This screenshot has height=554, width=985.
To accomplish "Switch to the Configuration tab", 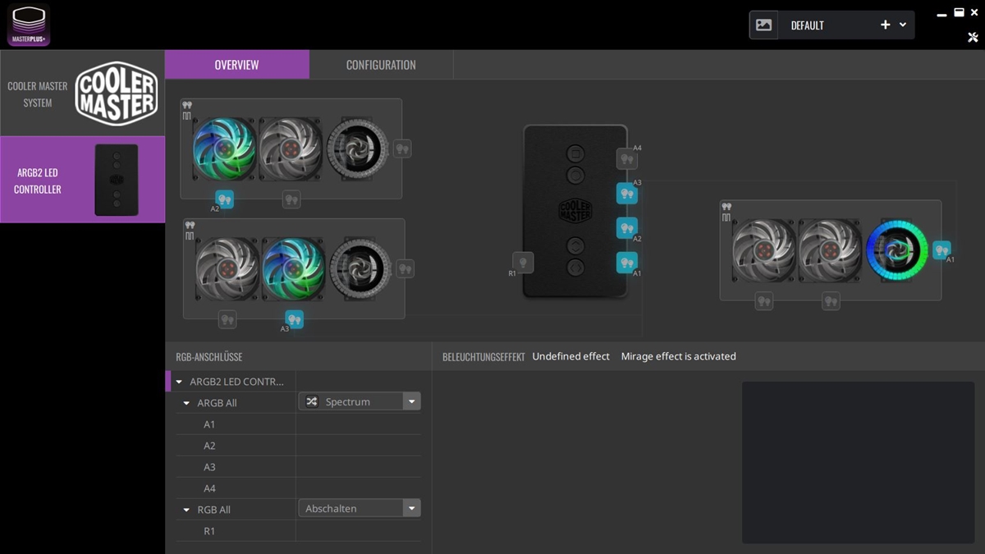I will pyautogui.click(x=381, y=65).
